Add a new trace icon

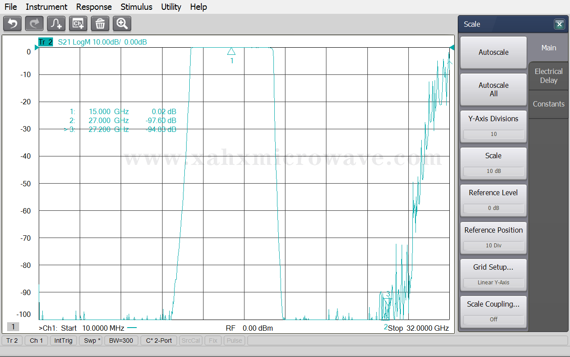point(56,24)
